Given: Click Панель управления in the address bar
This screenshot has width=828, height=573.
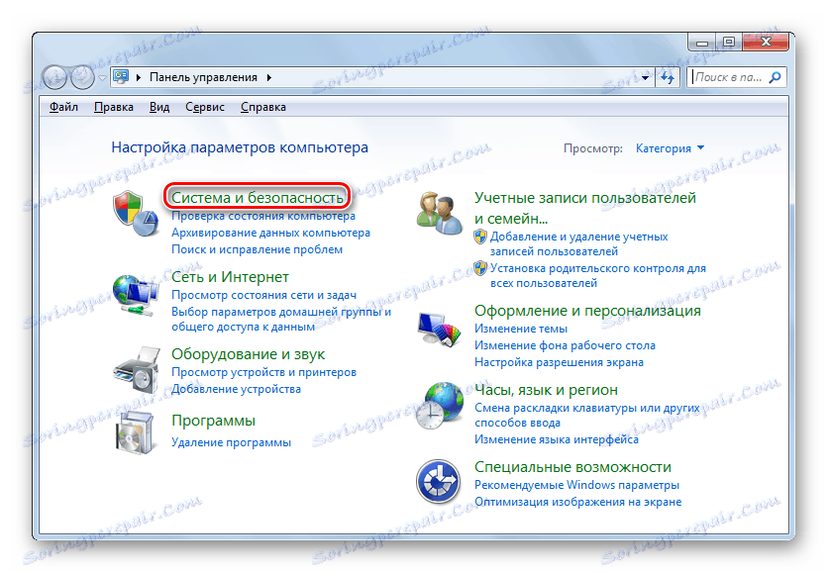Looking at the screenshot, I should (203, 77).
